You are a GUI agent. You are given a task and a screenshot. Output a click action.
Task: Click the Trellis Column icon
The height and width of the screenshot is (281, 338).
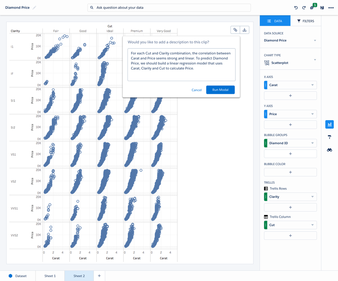pos(266,217)
